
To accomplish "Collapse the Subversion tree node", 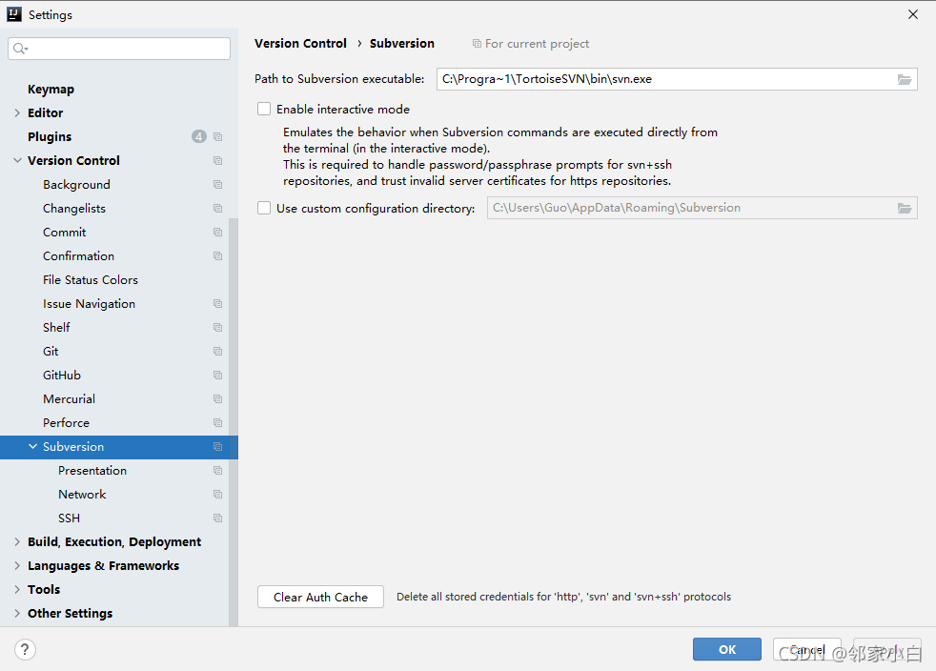I will pyautogui.click(x=32, y=446).
